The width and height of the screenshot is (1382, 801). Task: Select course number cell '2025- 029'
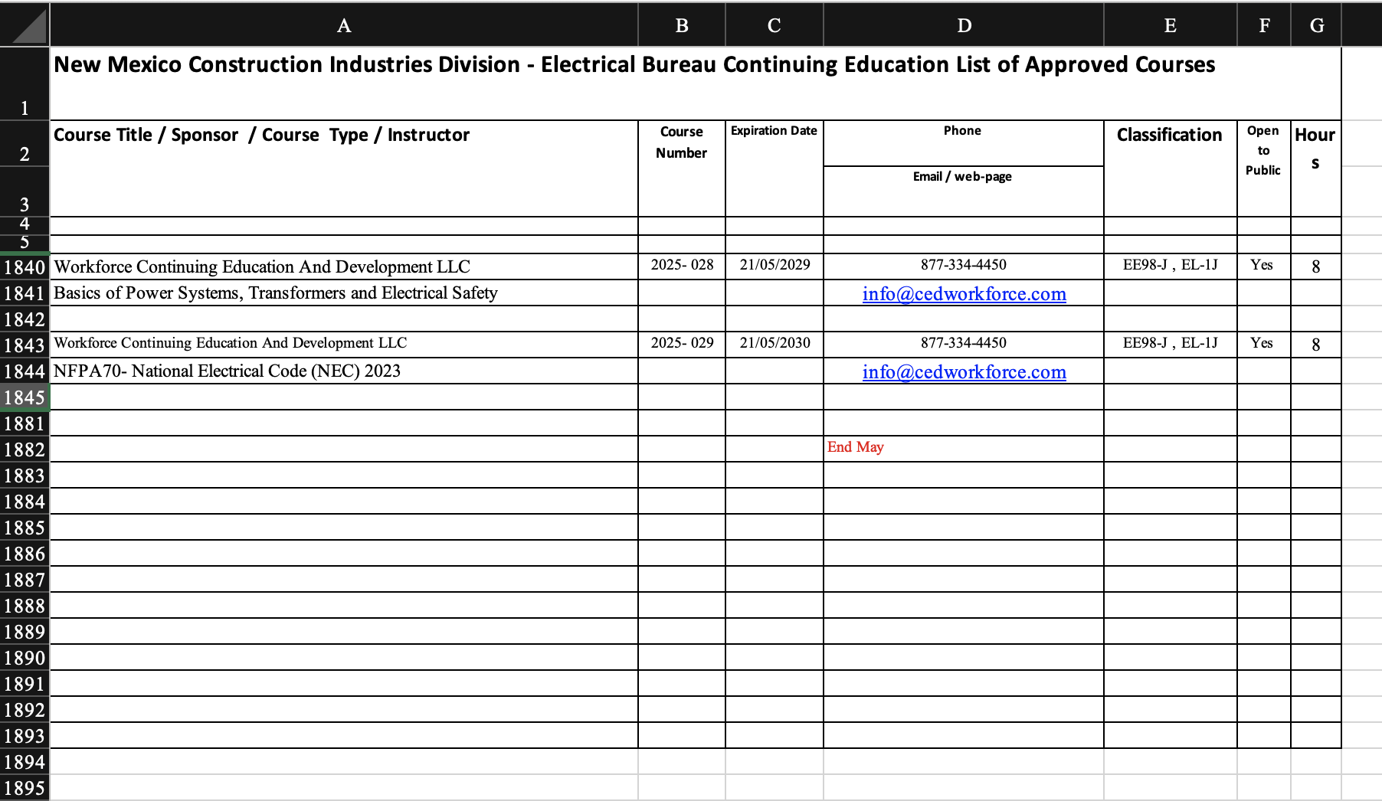pyautogui.click(x=682, y=345)
